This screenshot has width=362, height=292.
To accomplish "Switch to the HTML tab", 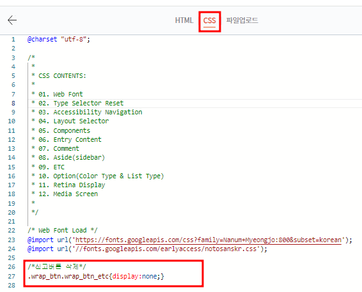I will [184, 20].
